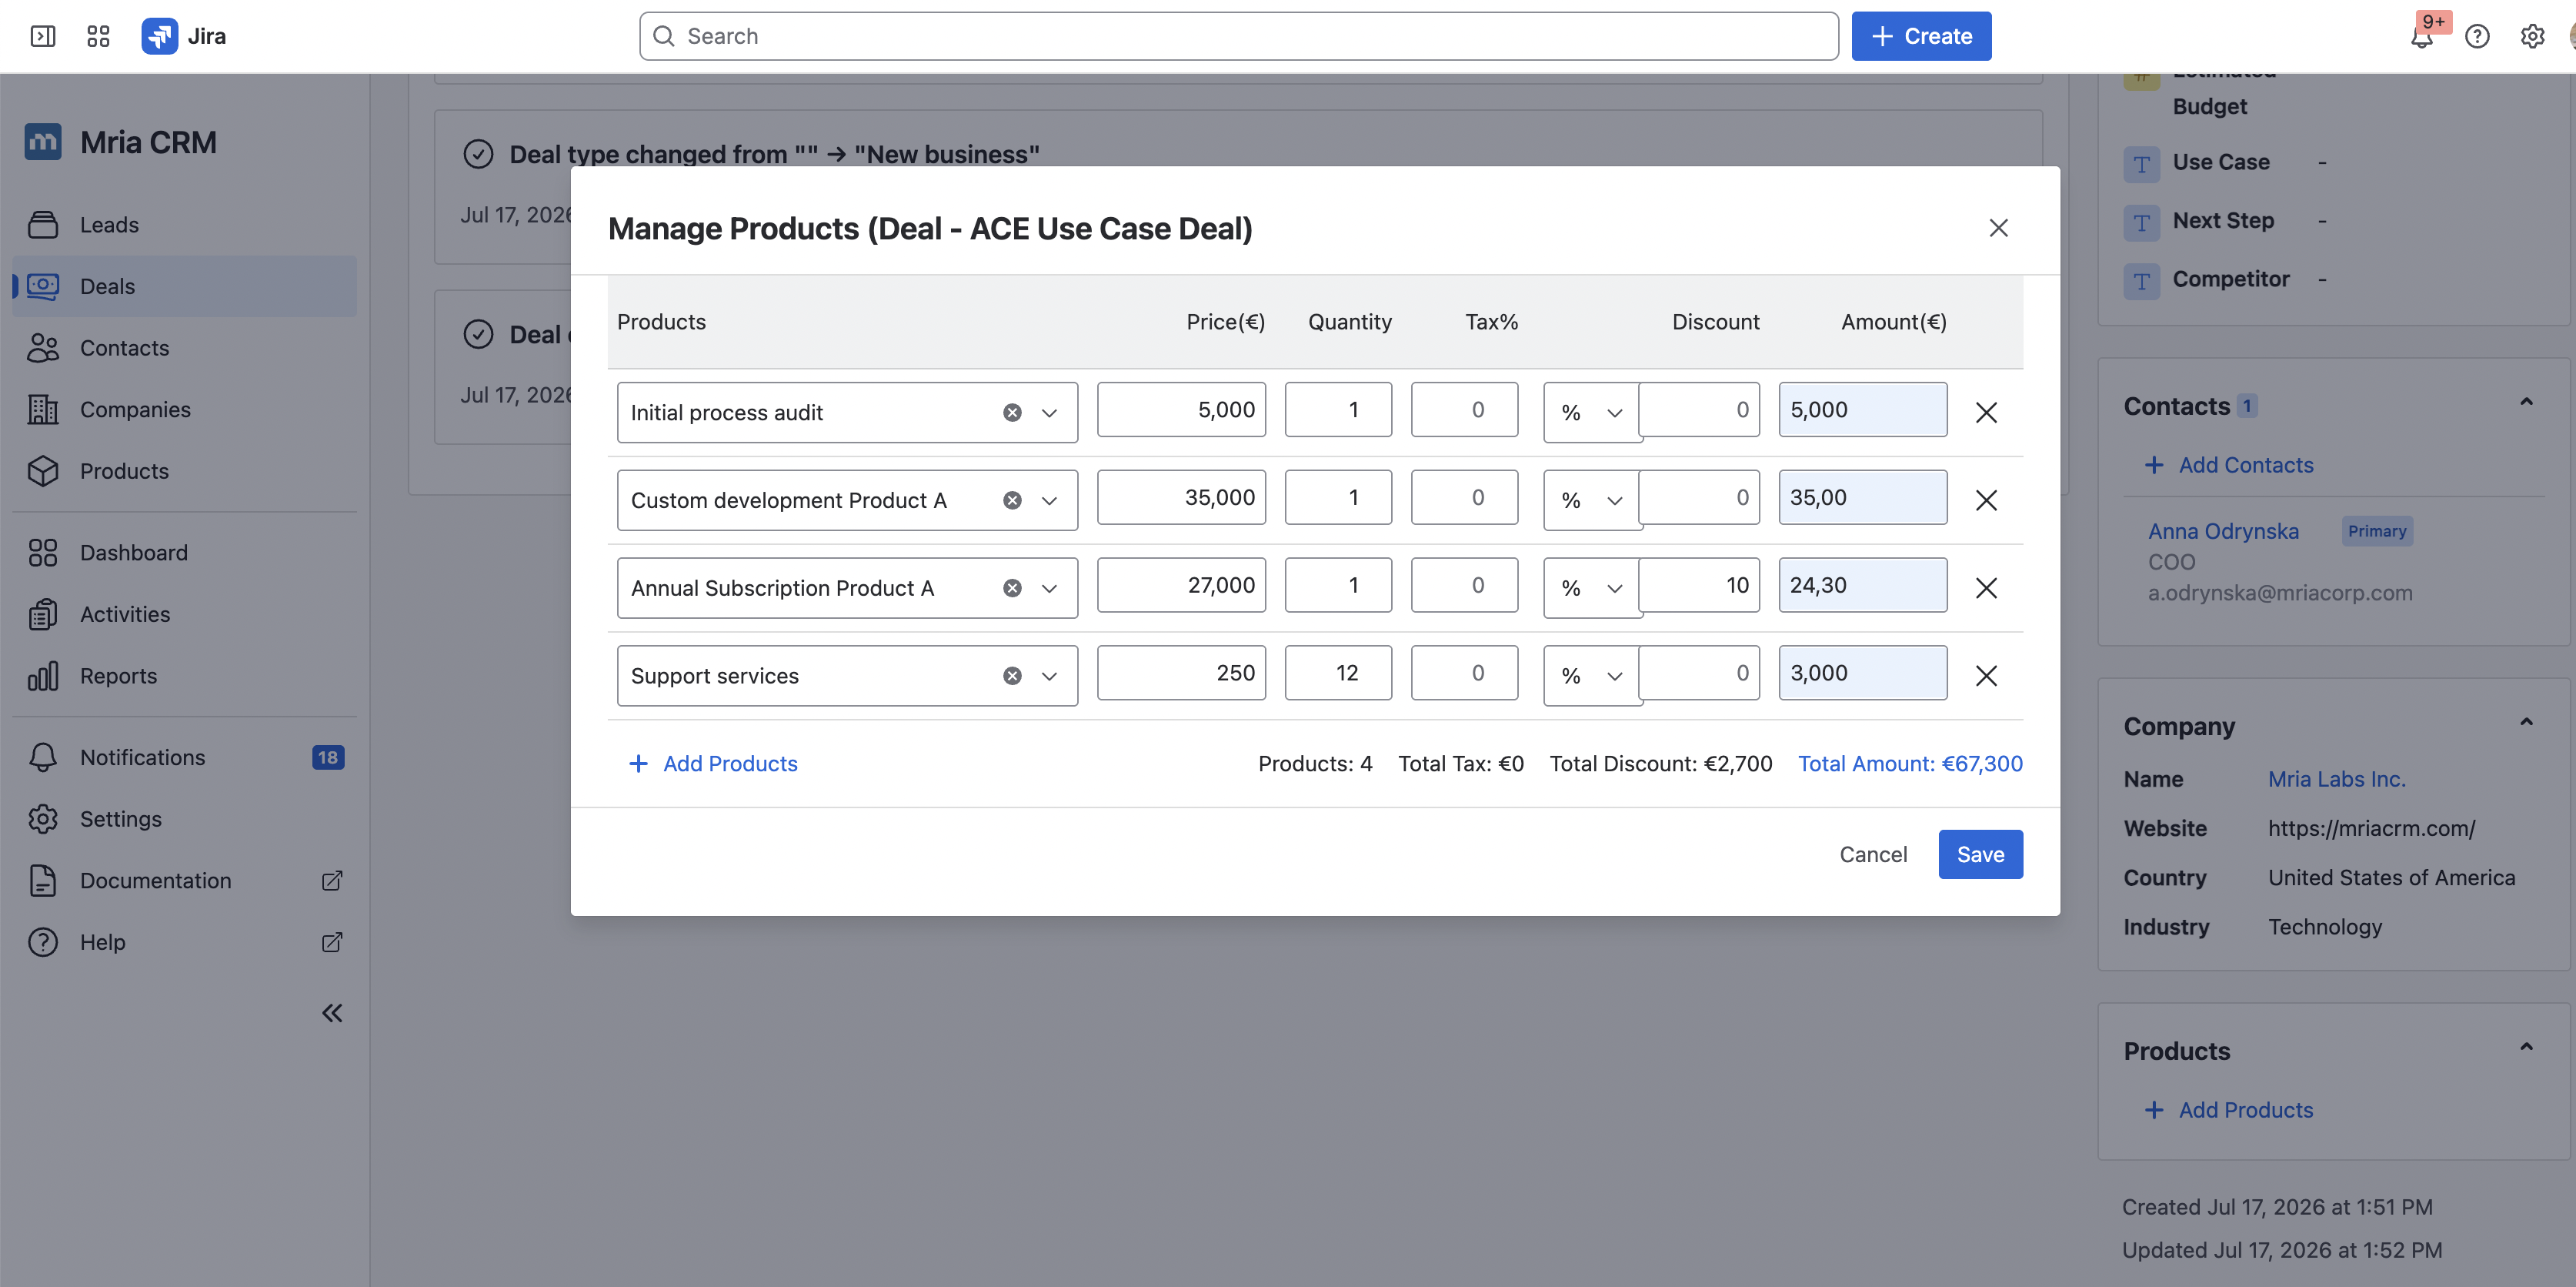Collapse the Mria CRM sidebar with double chevron
2576x1287 pixels.
[332, 1014]
